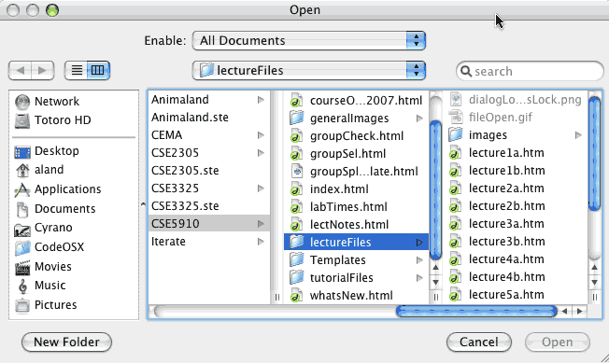Click the Music note icon
The width and height of the screenshot is (609, 363).
tap(22, 286)
